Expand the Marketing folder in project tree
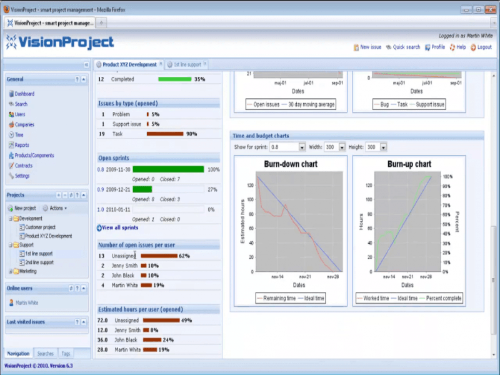The width and height of the screenshot is (500, 375). click(x=9, y=271)
